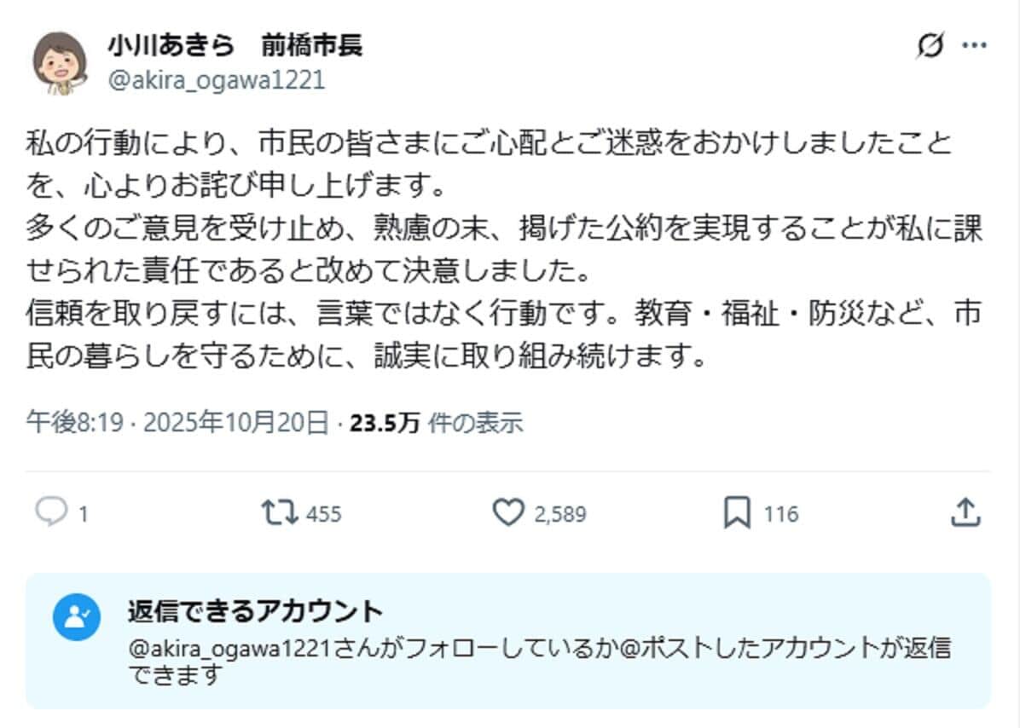This screenshot has height=728, width=1020.
Task: Like the post with the heart icon
Action: 509,513
